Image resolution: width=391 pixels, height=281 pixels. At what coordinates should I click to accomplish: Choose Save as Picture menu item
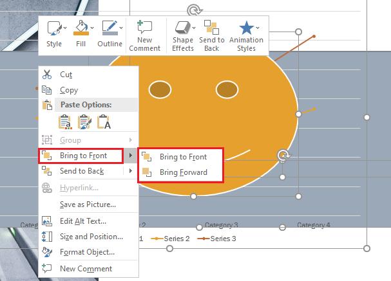tap(88, 204)
